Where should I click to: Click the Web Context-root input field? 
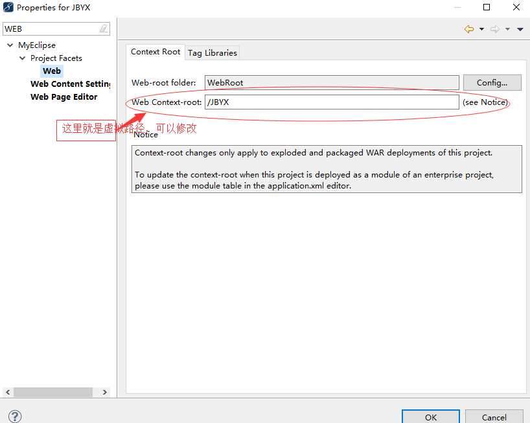point(332,102)
